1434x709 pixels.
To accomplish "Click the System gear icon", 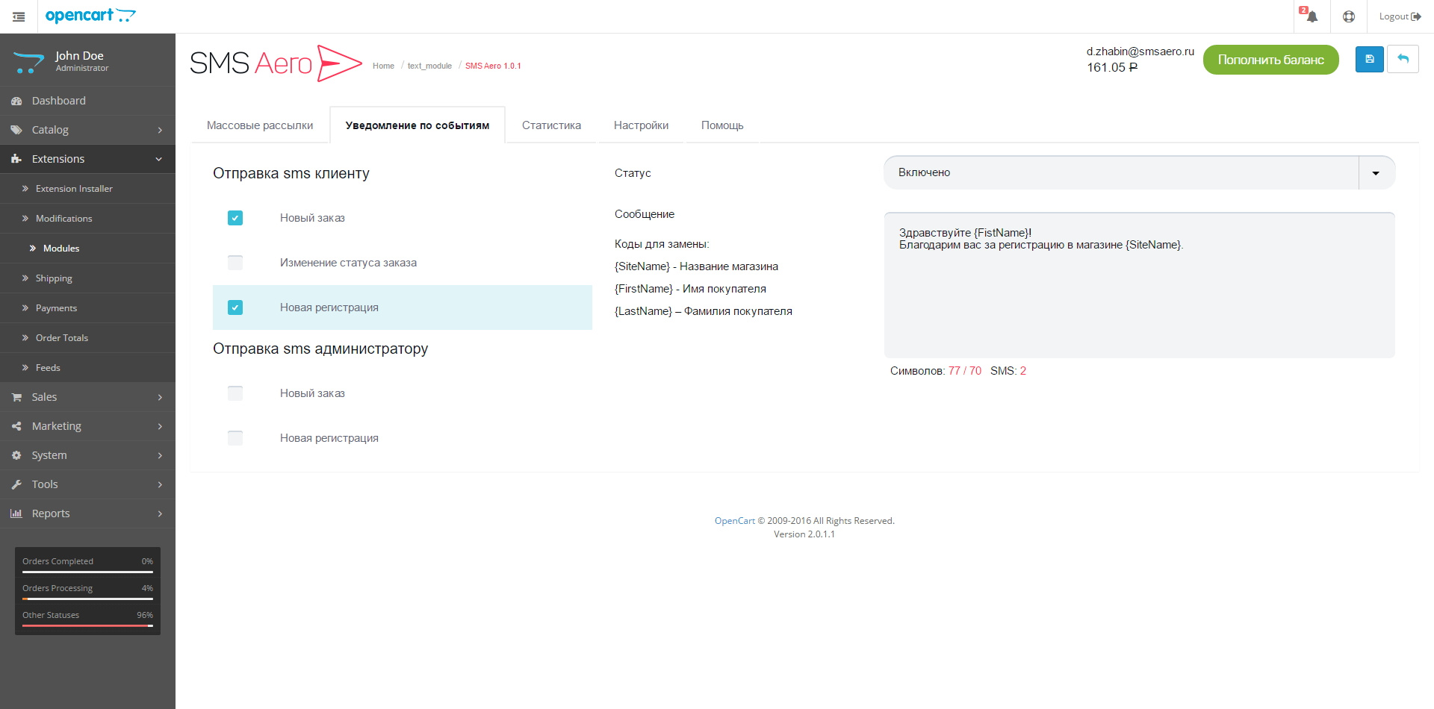I will pyautogui.click(x=16, y=455).
